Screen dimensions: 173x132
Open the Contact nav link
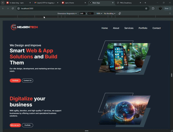(x=156, y=28)
